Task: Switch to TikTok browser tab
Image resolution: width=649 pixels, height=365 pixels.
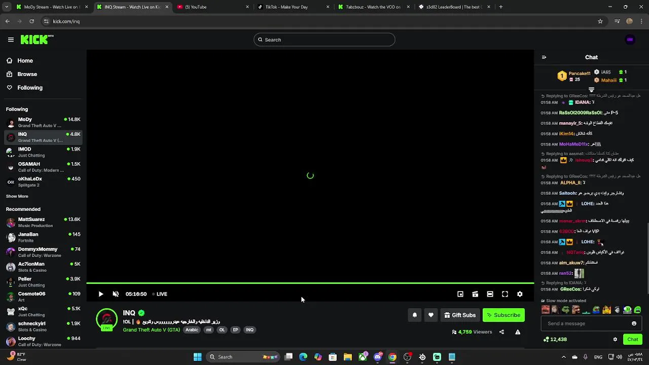Action: (x=294, y=7)
